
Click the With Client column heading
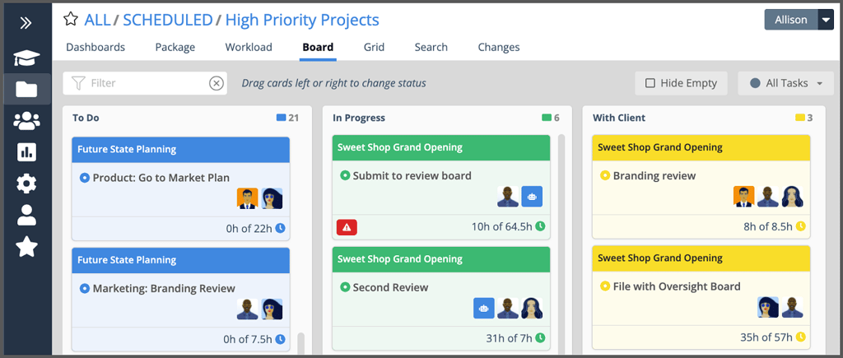click(x=619, y=118)
